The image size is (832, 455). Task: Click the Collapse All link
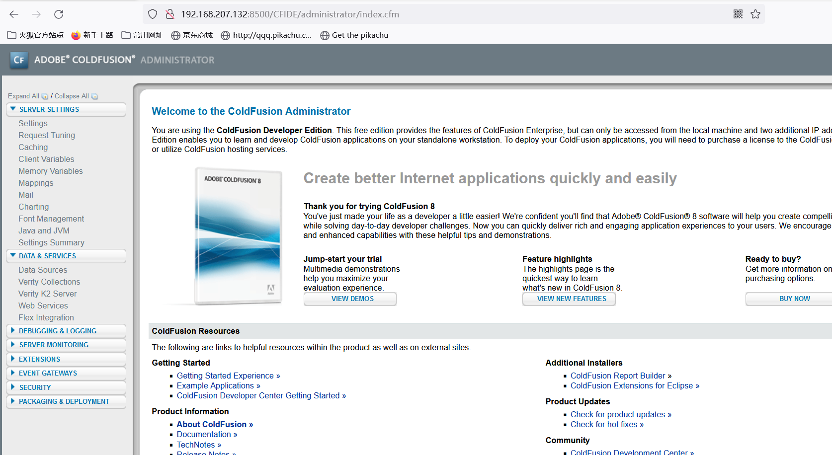point(72,96)
